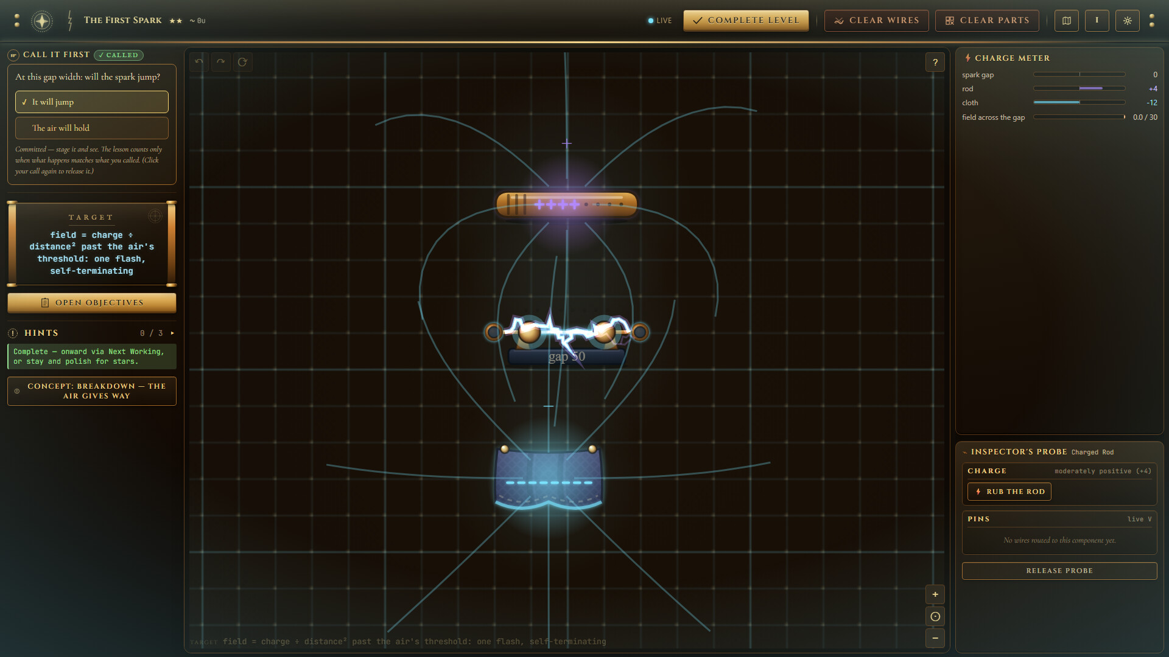
Task: Click Complete Level button
Action: 746,21
